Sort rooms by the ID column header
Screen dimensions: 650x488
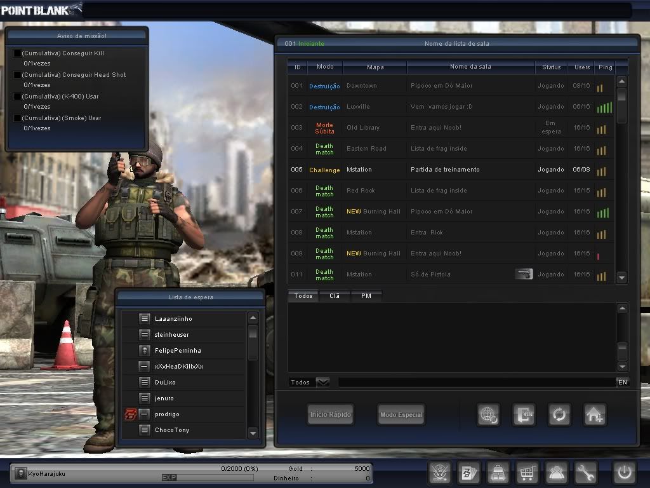pyautogui.click(x=297, y=67)
